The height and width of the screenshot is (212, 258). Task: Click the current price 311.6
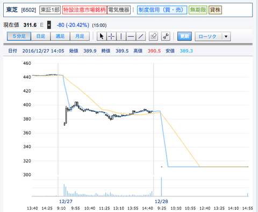point(30,25)
